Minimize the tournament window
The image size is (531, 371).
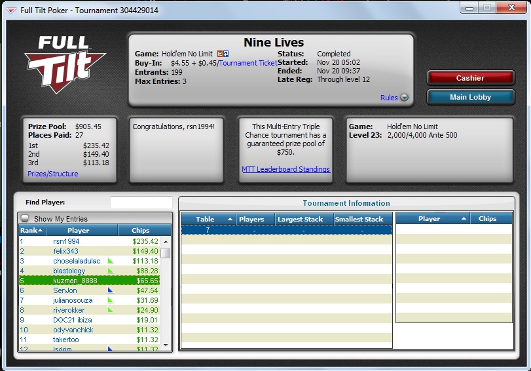pos(469,8)
